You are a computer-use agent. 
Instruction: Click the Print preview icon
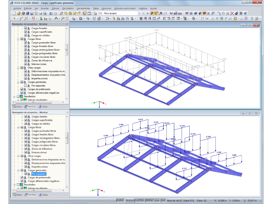tap(45, 13)
